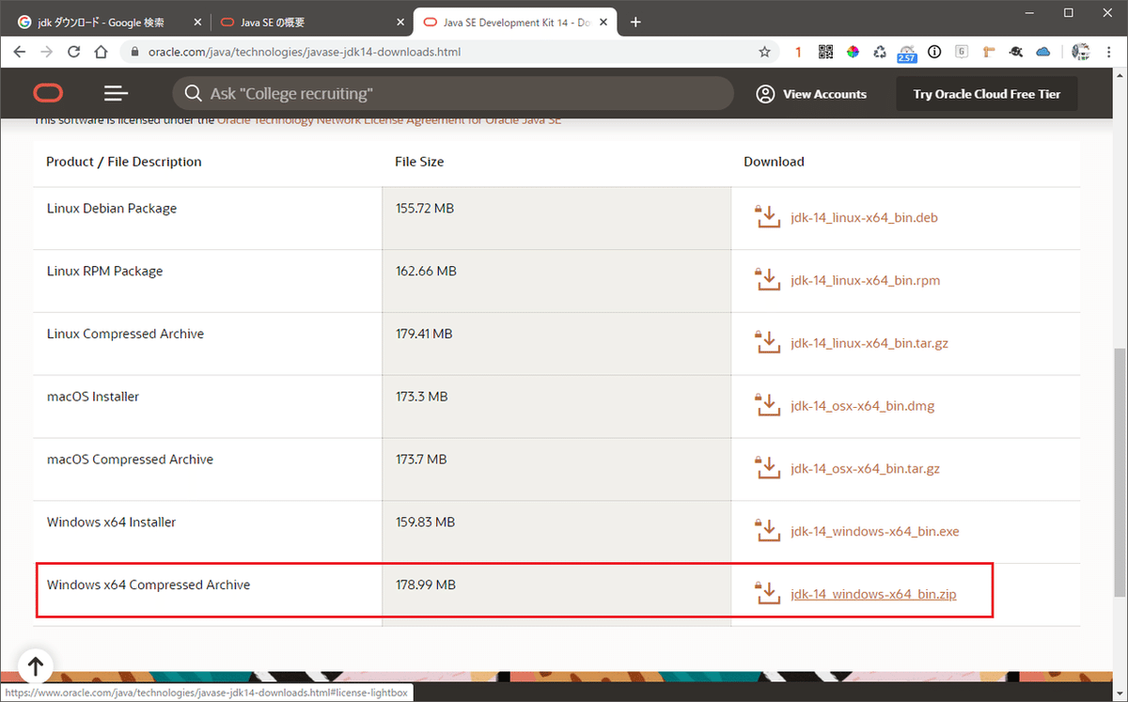Download jdk-14_windows-x64_bin.exe installer
1128x702 pixels.
[875, 531]
